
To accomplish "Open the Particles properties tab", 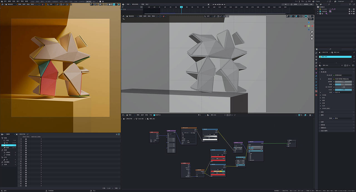I will point(316,79).
